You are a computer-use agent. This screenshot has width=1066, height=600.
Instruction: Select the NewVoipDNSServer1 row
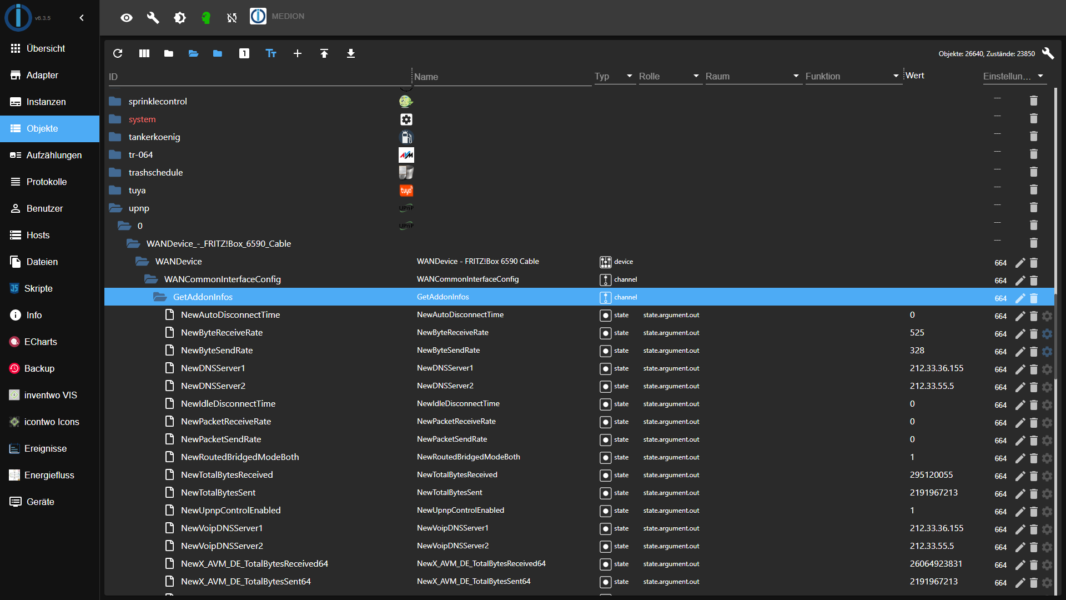(579, 528)
